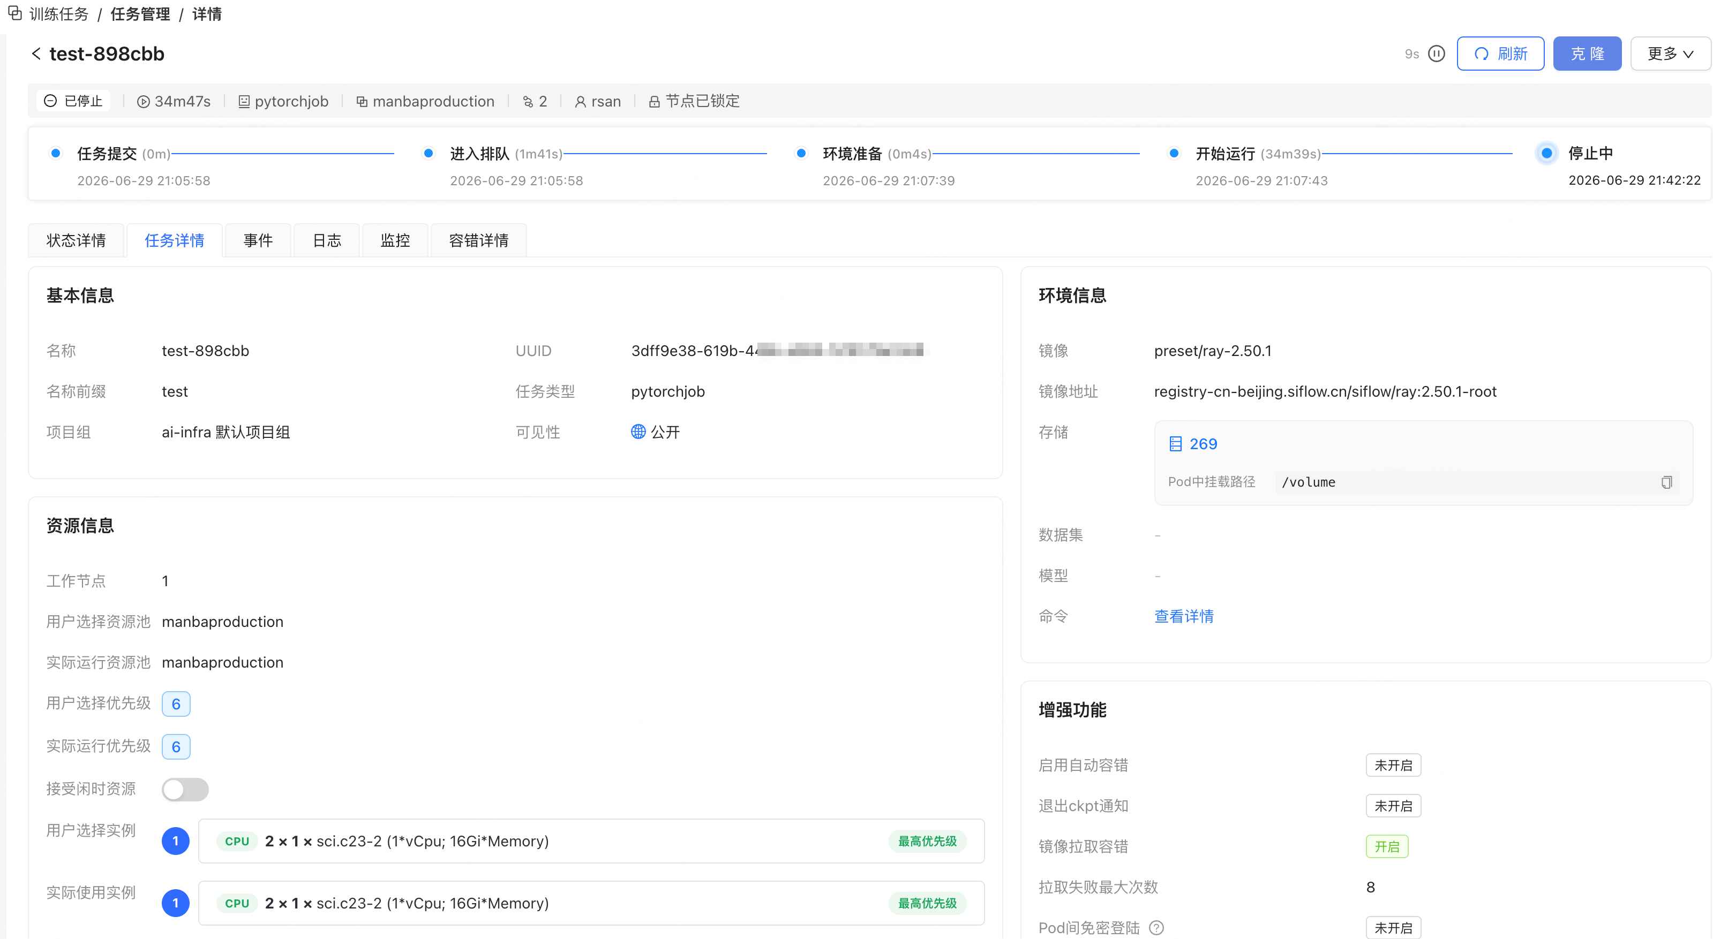This screenshot has width=1713, height=939.
Task: Click the help icon next to Pod间免密登陆
Action: [1156, 928]
